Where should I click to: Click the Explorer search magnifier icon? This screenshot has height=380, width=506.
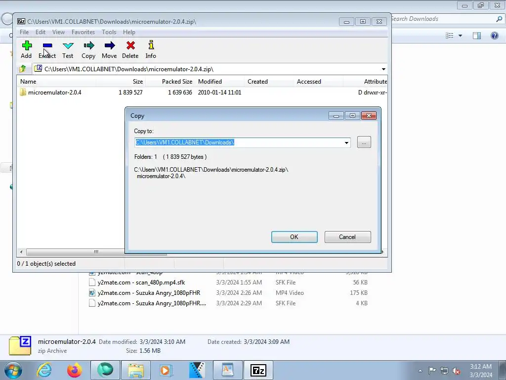499,19
